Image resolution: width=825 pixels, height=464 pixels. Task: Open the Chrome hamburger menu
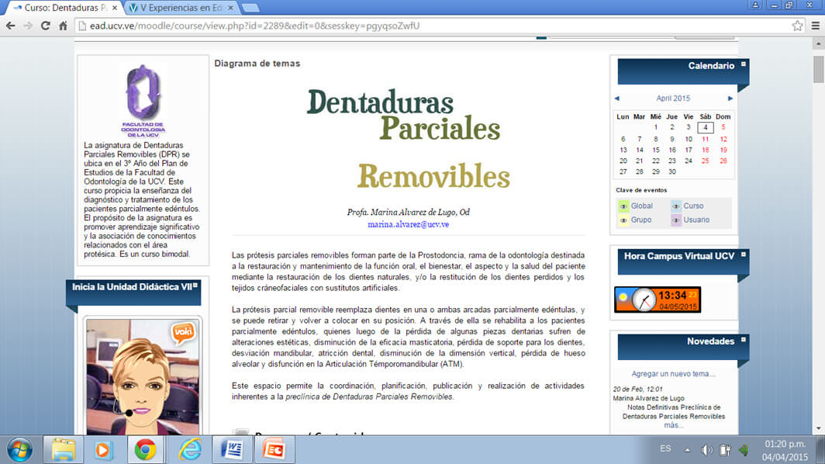[814, 26]
